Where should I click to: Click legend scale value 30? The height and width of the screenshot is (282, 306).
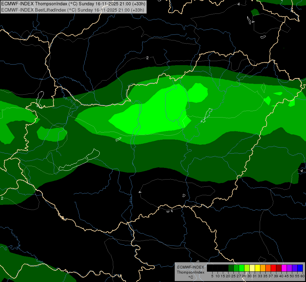(249, 276)
